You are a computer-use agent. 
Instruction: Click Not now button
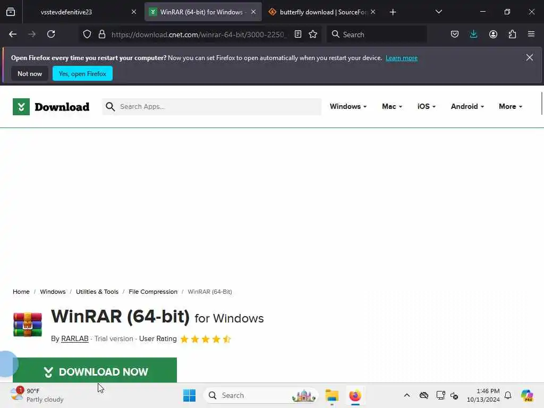coord(30,73)
